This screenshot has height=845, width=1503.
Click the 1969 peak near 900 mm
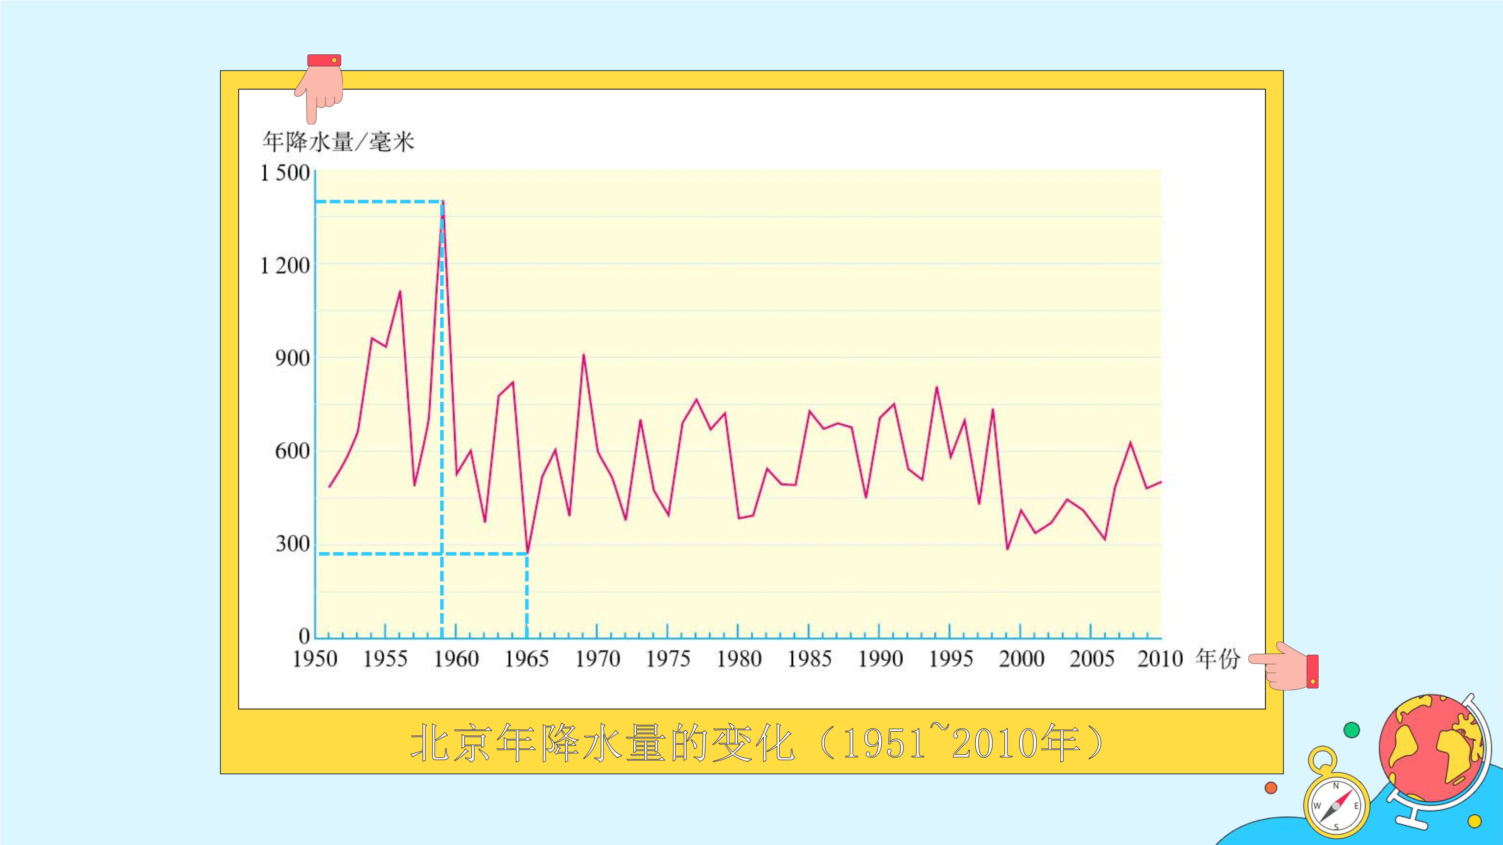(x=583, y=355)
